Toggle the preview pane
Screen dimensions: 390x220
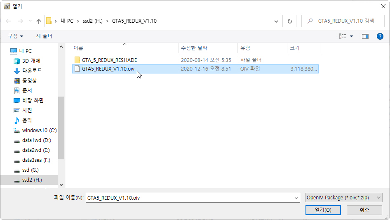(365, 36)
